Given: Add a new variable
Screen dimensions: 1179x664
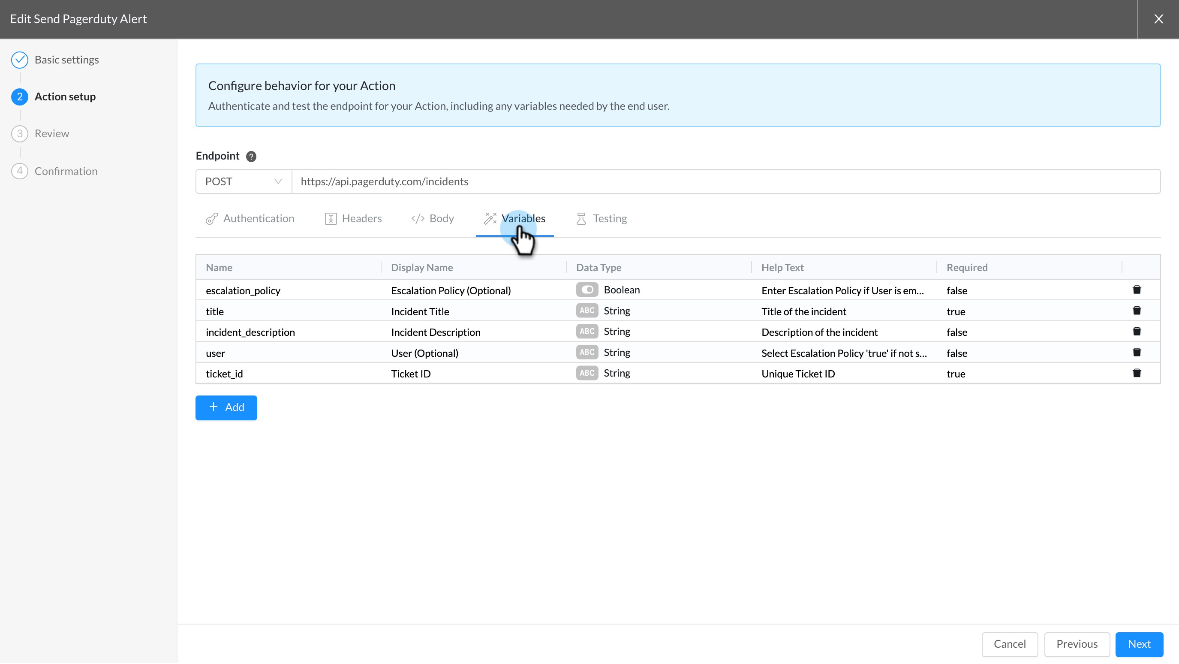Looking at the screenshot, I should click(226, 408).
